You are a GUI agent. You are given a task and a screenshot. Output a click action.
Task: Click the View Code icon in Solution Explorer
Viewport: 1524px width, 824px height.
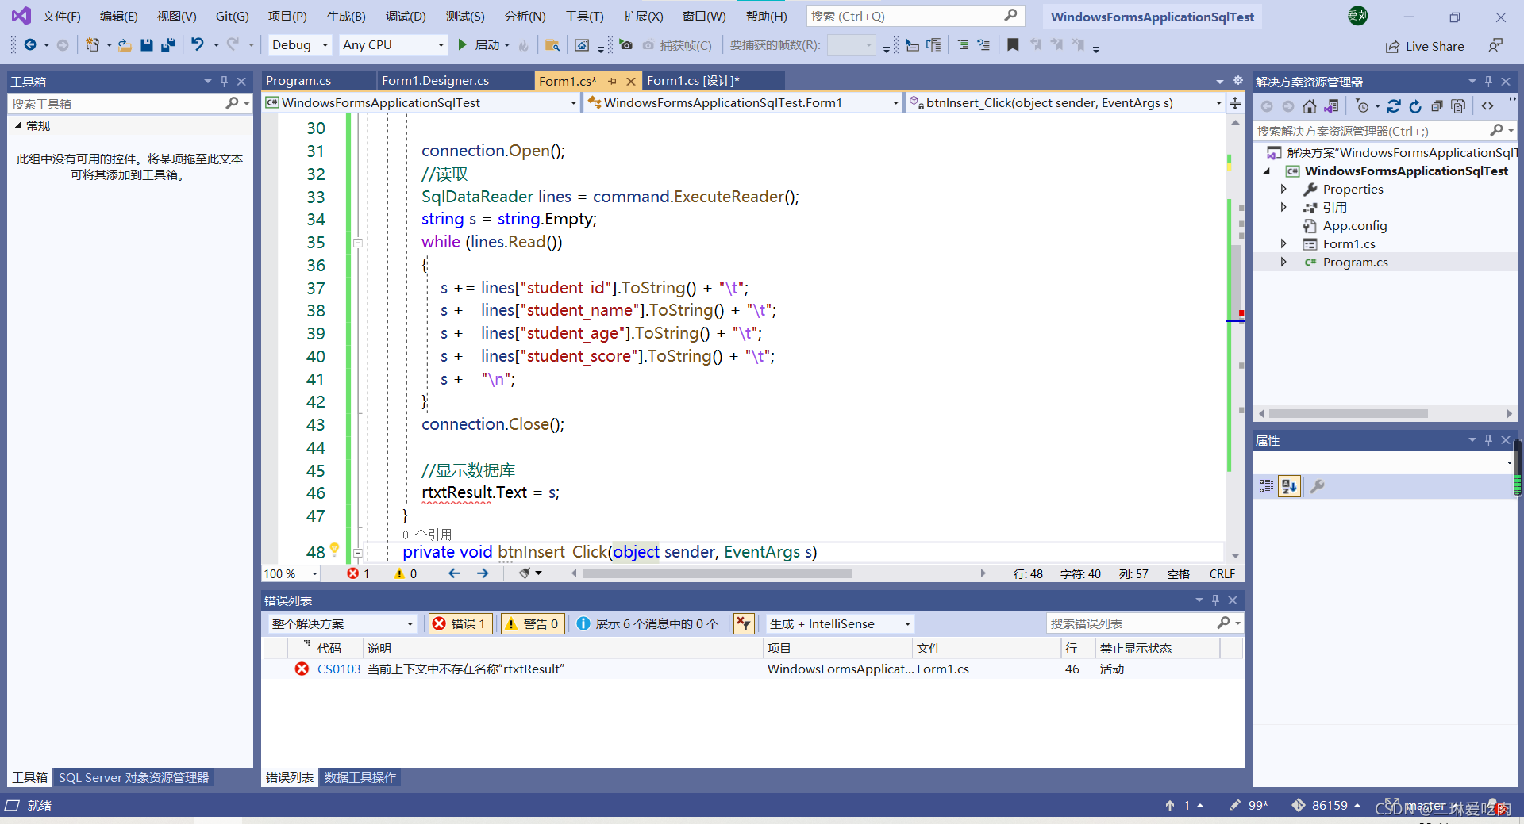1487,106
